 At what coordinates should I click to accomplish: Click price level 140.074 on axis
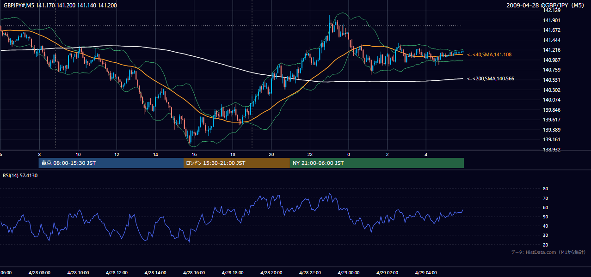pyautogui.click(x=552, y=100)
